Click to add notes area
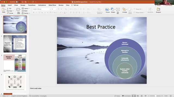 pyautogui.click(x=36, y=88)
